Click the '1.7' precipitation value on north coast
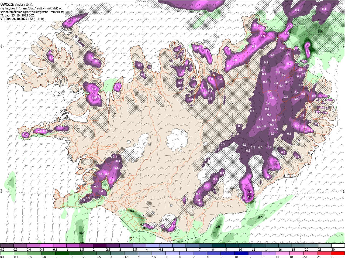Screen dimensions: 345x259 pos(208,51)
